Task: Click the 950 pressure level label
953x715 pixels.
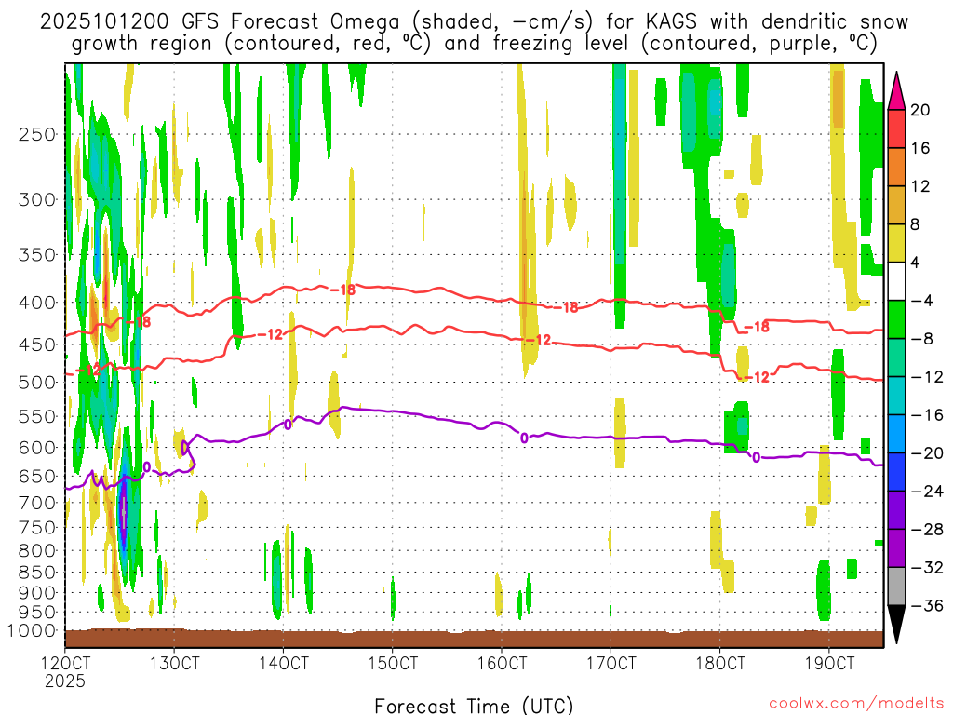Action: coord(37,613)
